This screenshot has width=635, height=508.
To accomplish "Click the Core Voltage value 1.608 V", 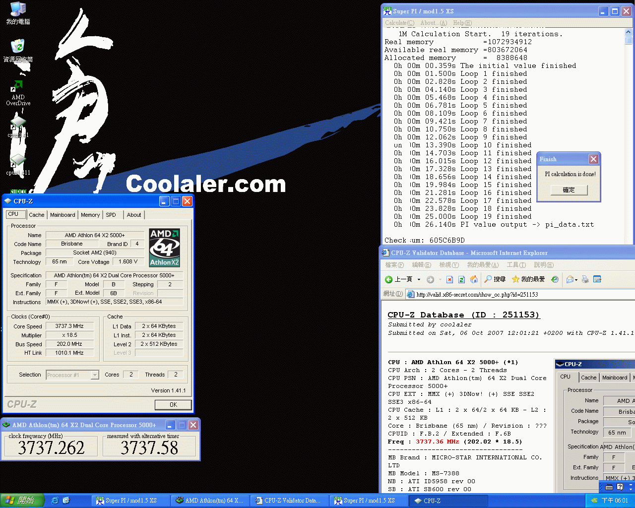I will click(x=128, y=261).
